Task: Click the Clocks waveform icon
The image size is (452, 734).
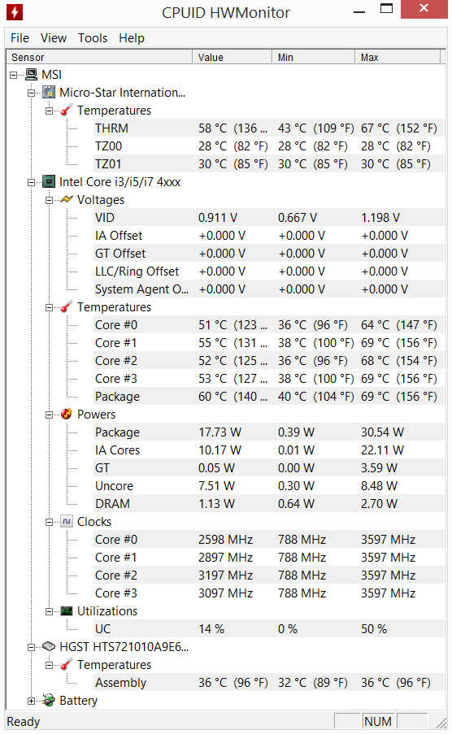Action: [67, 521]
